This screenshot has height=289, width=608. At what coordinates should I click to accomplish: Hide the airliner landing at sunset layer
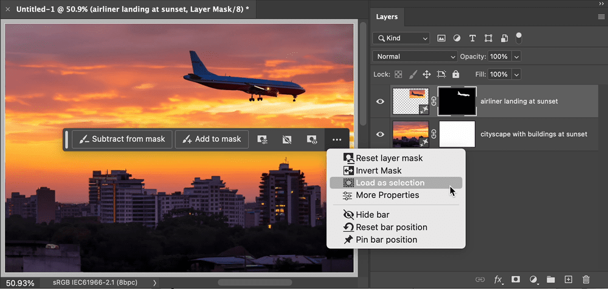click(x=381, y=101)
